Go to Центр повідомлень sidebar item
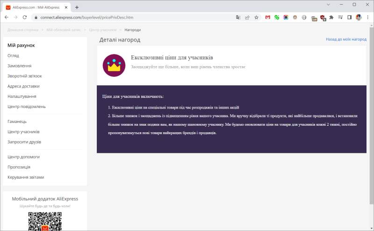 pos(27,107)
